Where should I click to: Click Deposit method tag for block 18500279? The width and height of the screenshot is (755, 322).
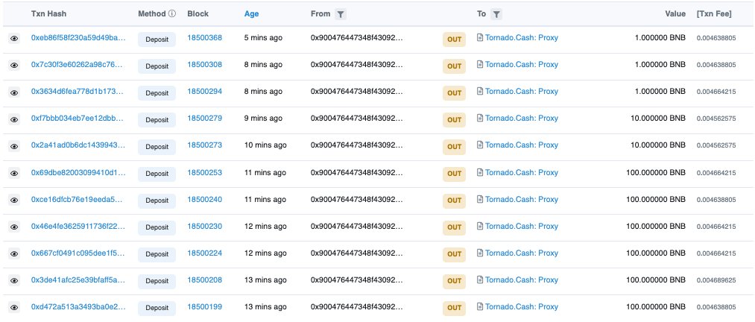pos(157,120)
